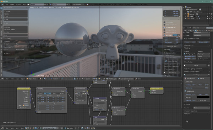The height and width of the screenshot is (130, 213).
Task: Open the black Correction color swatch
Action: tap(203, 97)
